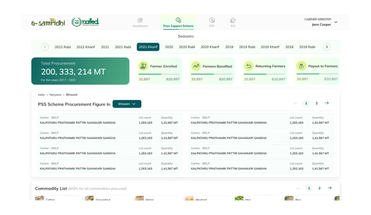371x215 pixels.
Task: Select the 2021 Kharif season
Action: point(148,47)
